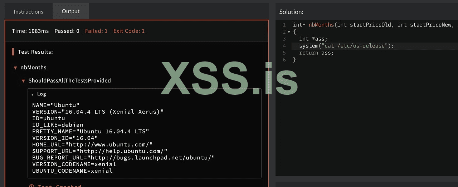Click the SUPPORT_URL log line

tap(100, 151)
